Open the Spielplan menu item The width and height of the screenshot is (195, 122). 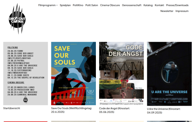pos(65,5)
